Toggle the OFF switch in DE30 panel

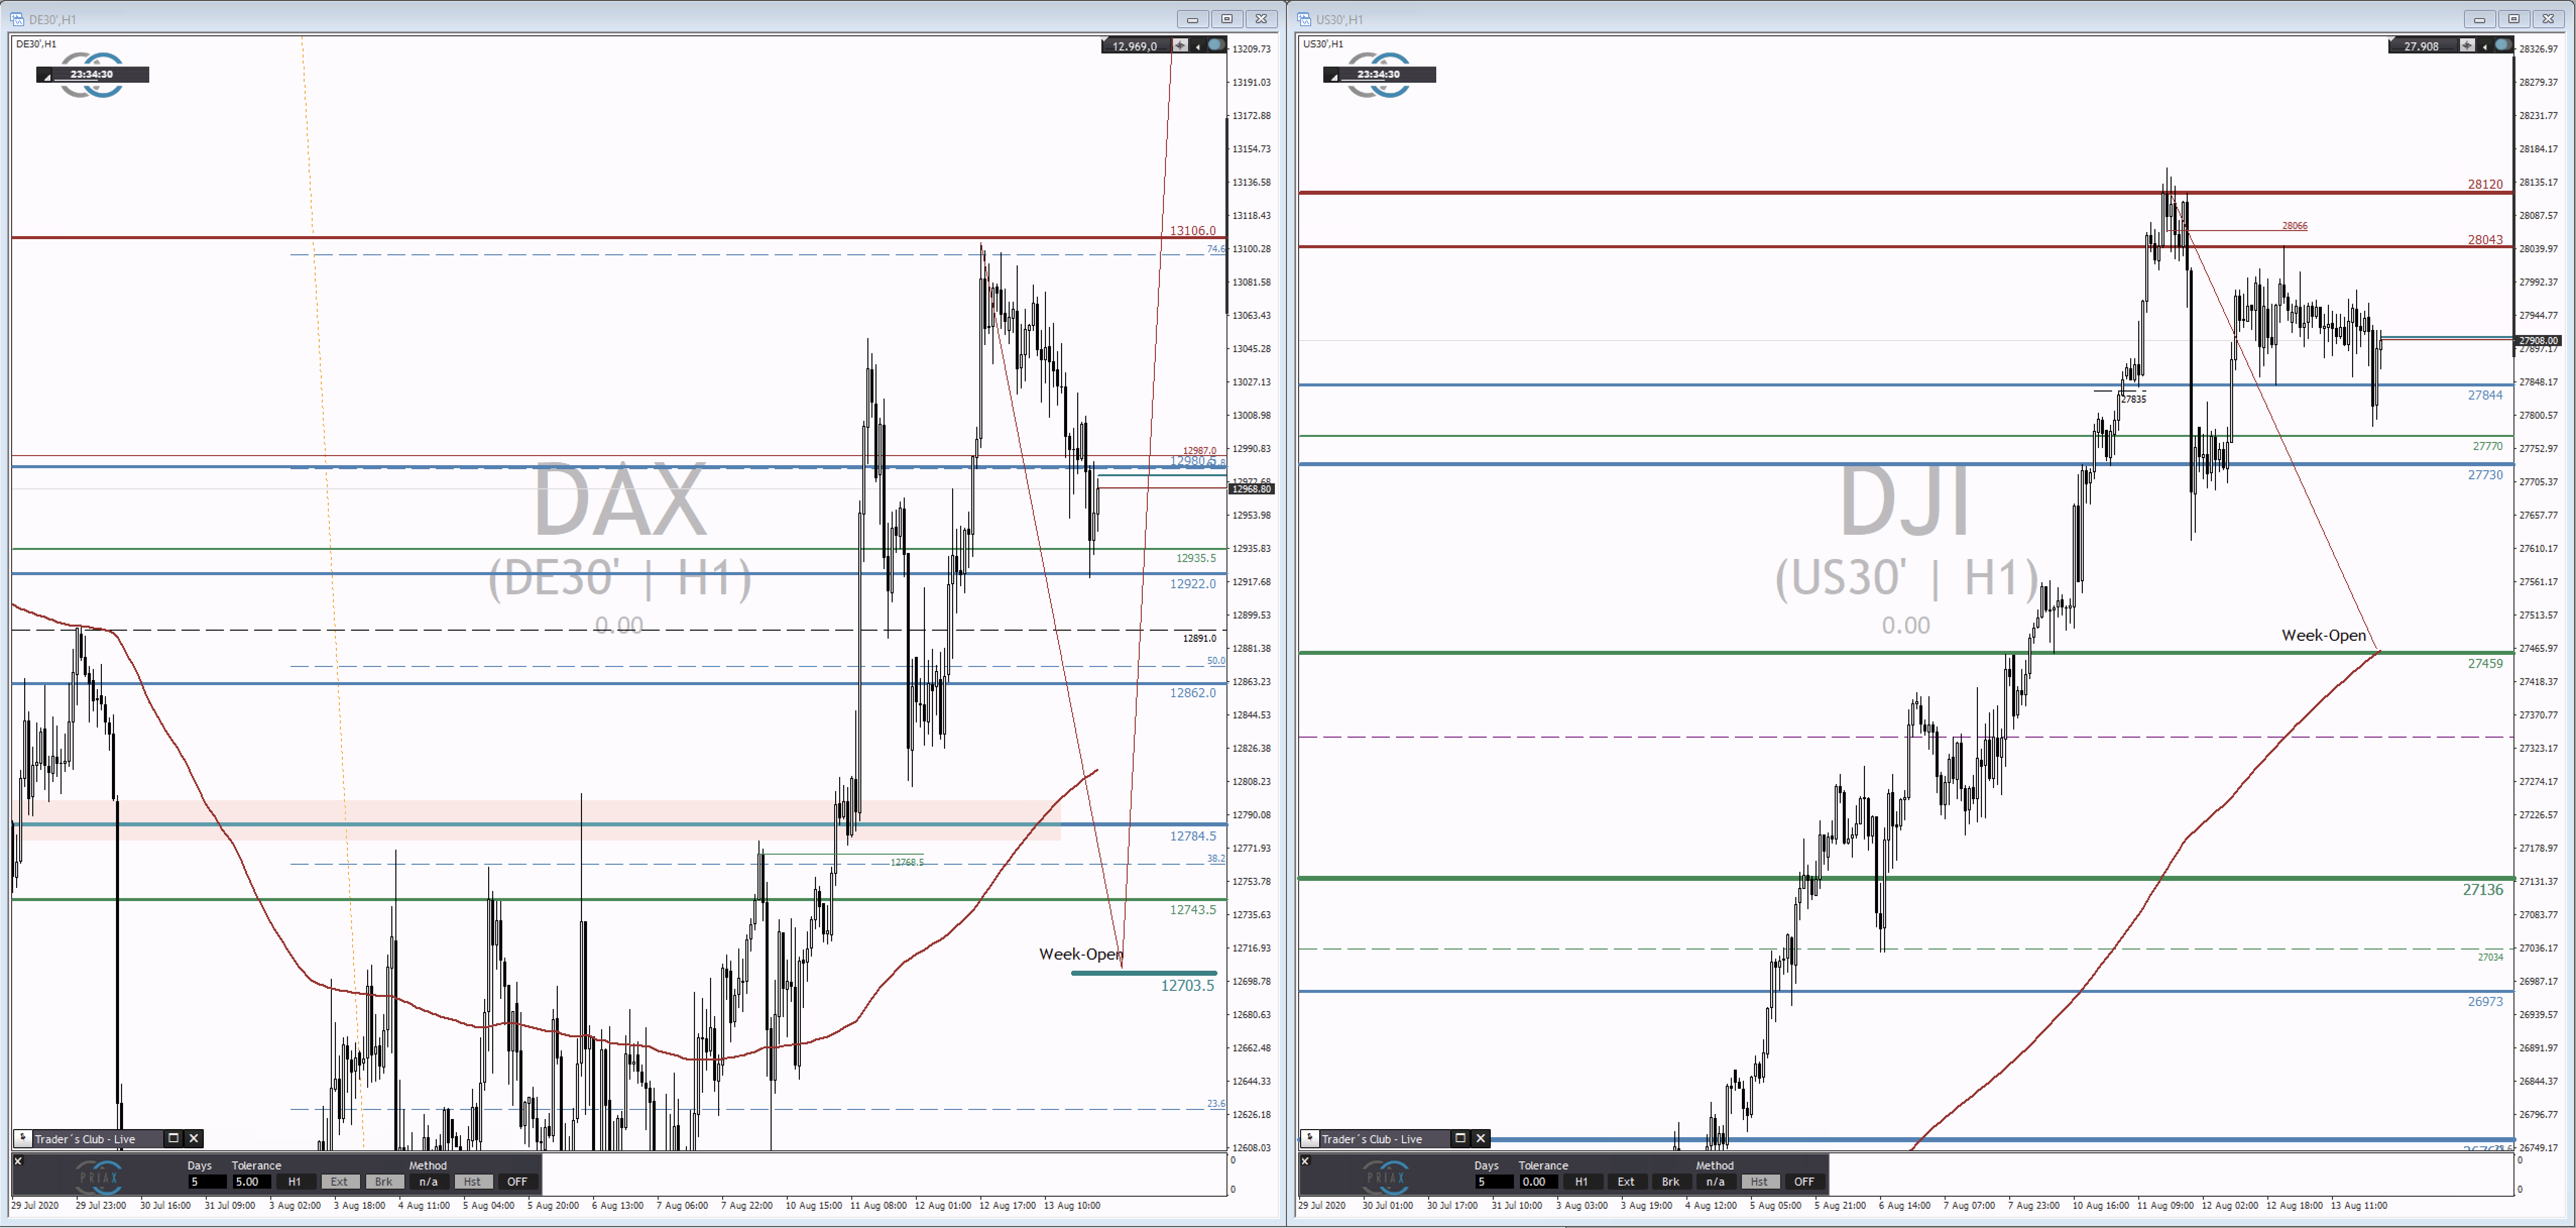tap(517, 1182)
